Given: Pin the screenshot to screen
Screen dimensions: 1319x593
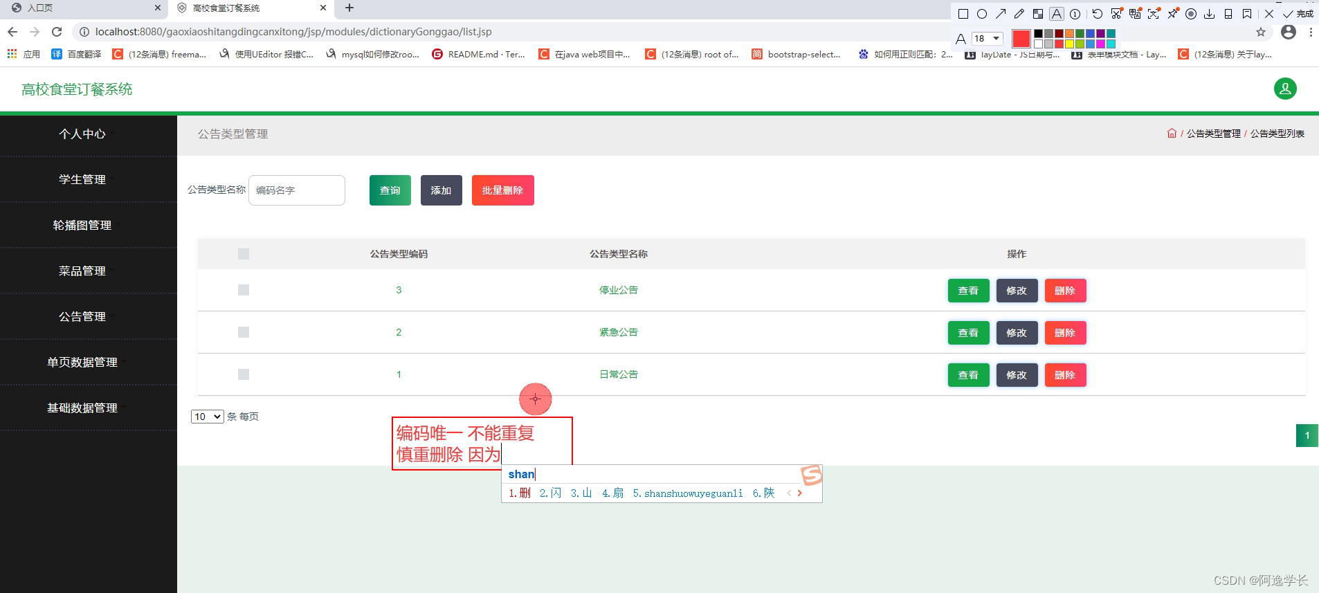Looking at the screenshot, I should click(x=1173, y=13).
